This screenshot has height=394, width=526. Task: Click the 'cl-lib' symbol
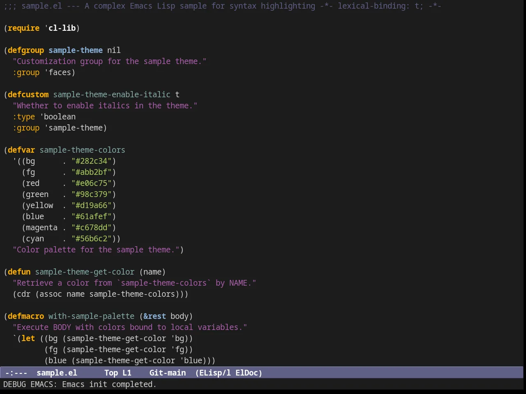(62, 28)
